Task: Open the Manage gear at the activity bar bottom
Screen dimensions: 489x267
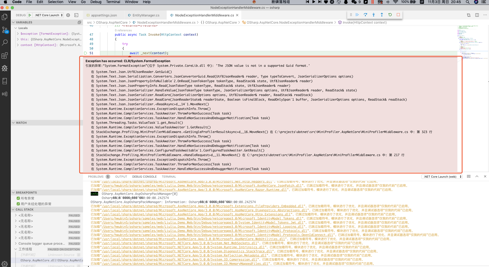Action: 5,264
